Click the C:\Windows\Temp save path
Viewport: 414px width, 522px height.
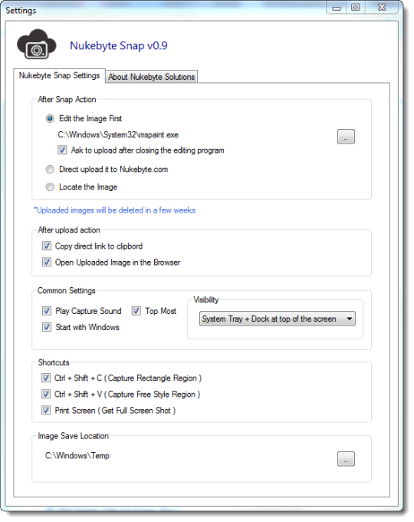77,456
